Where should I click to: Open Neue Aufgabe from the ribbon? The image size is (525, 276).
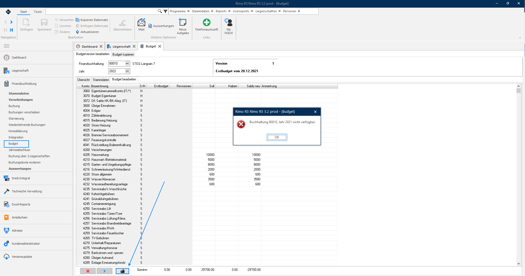183,26
